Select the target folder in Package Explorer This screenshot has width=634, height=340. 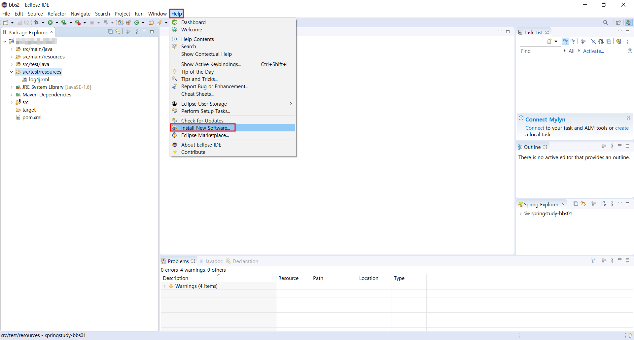tap(29, 110)
